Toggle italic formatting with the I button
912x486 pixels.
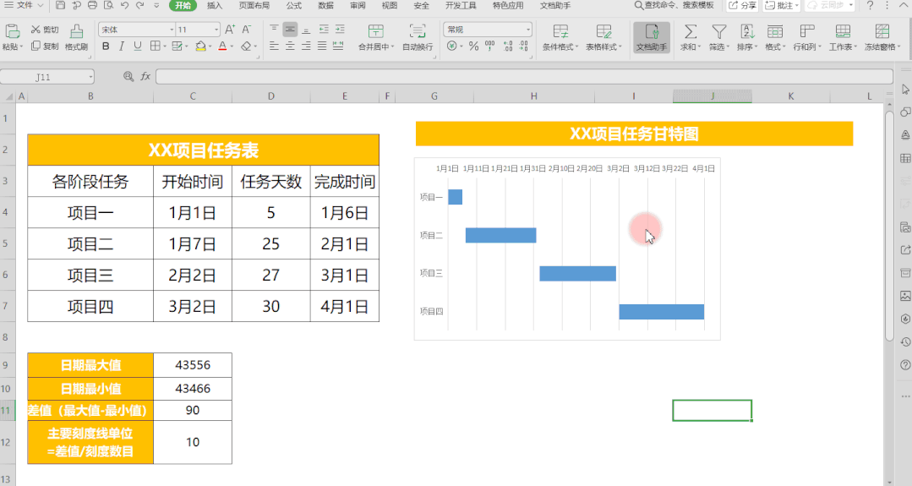(122, 46)
